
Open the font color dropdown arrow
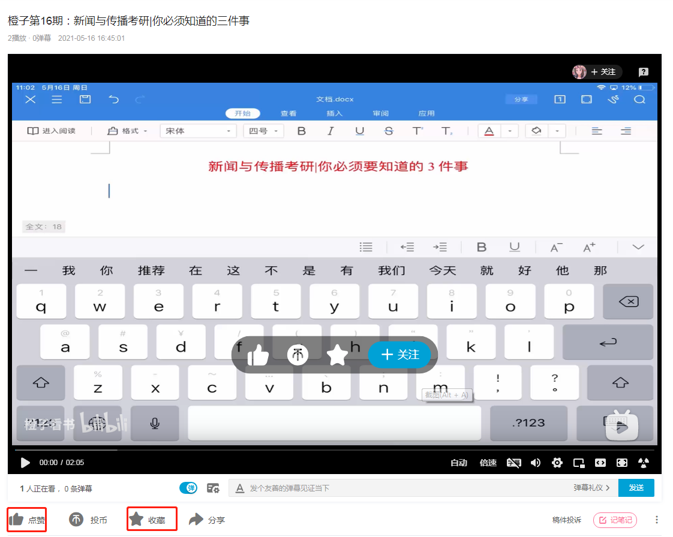point(509,131)
